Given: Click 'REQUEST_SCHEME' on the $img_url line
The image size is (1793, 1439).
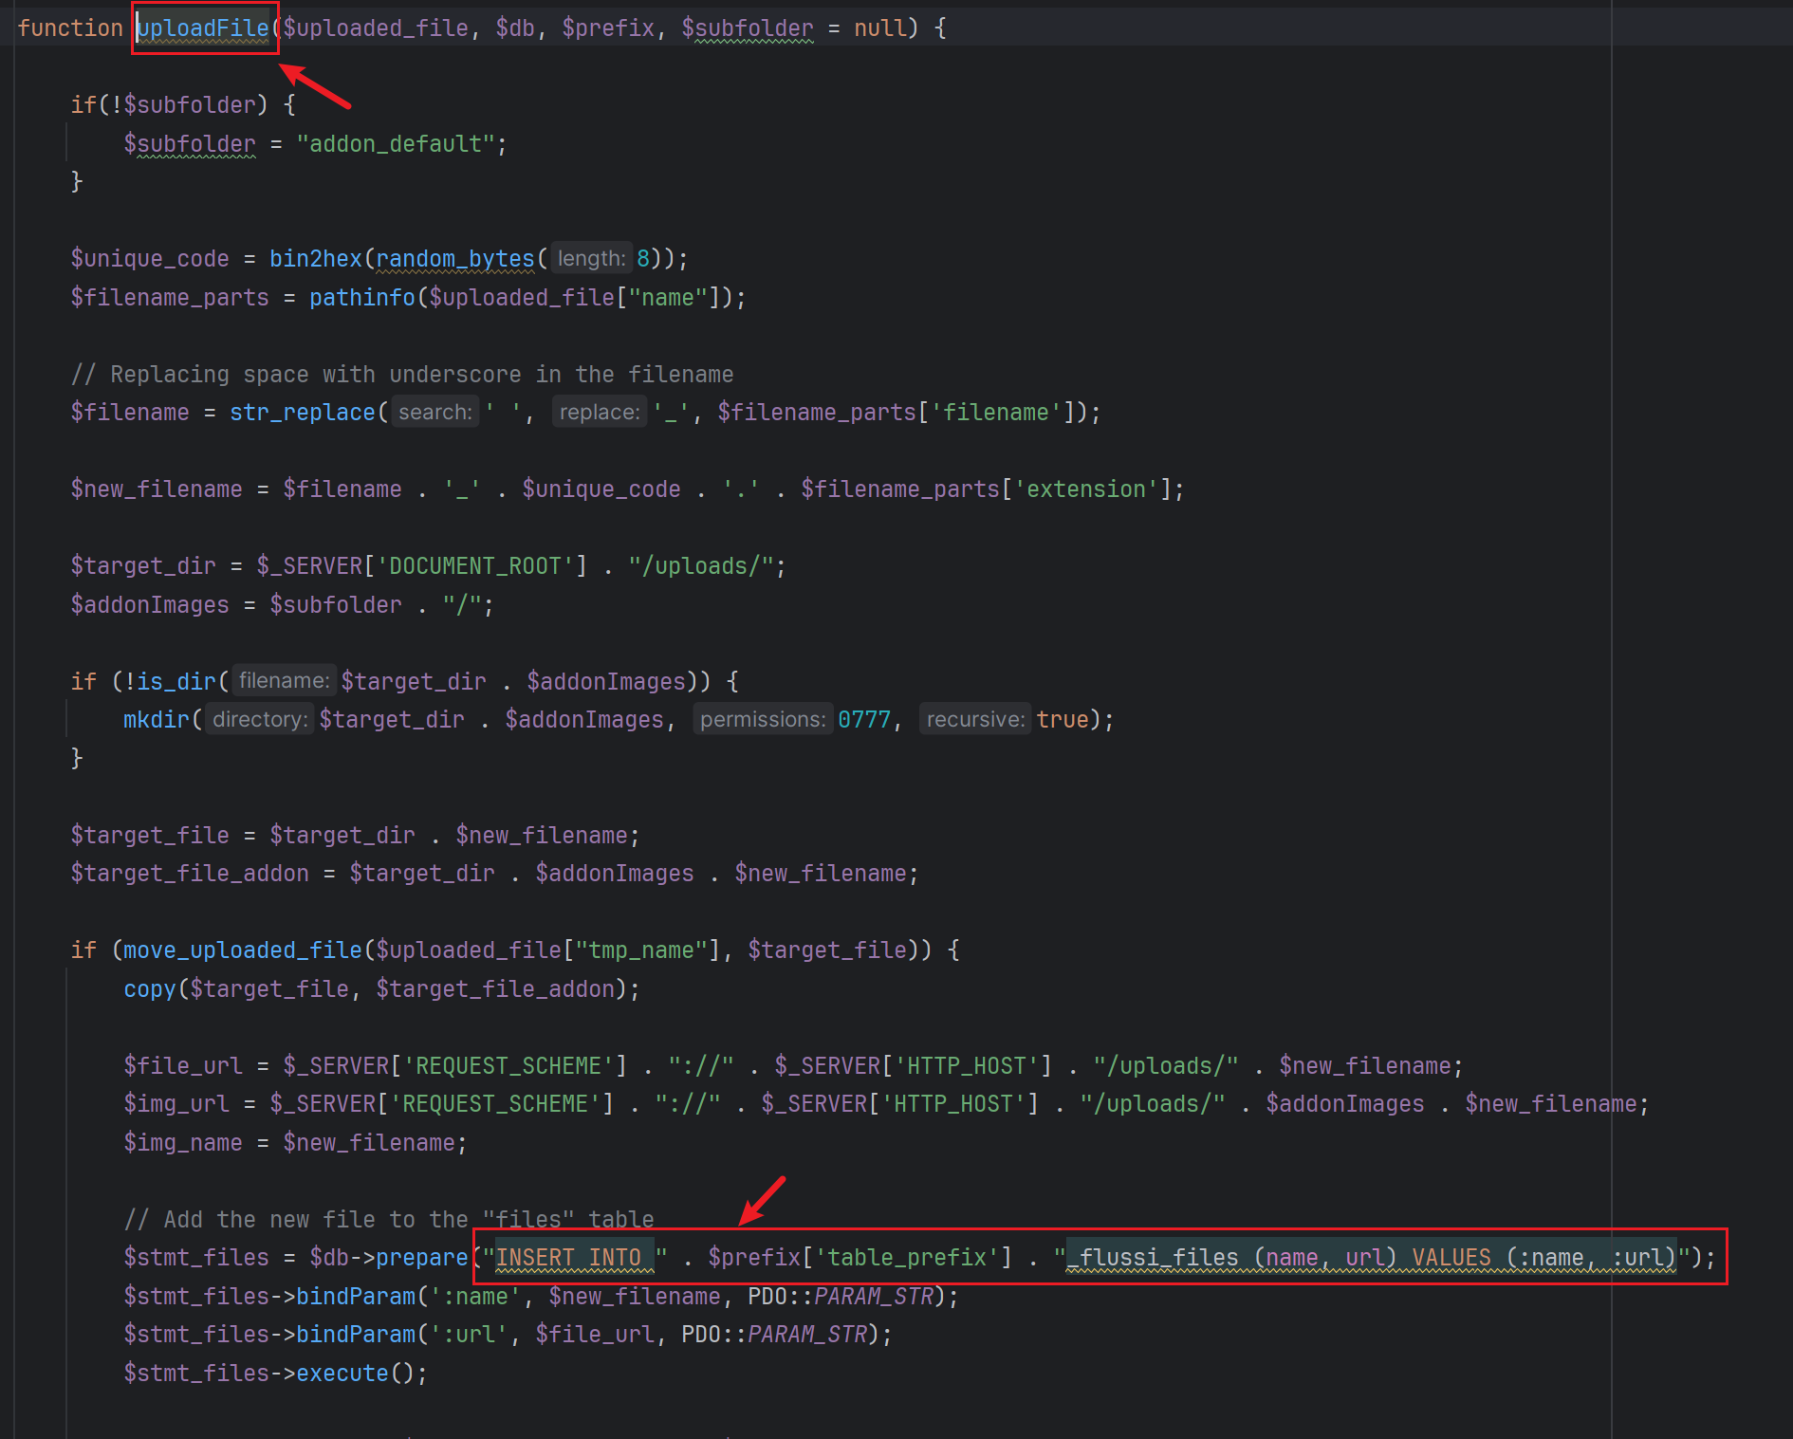Looking at the screenshot, I should [x=495, y=1104].
